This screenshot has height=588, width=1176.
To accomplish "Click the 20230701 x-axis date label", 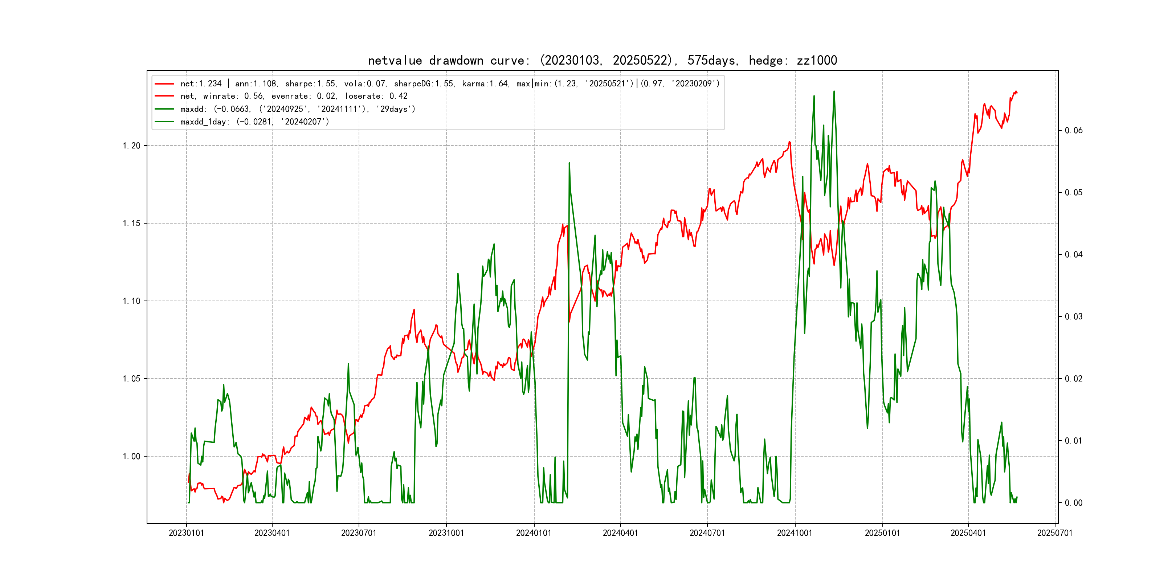I will pyautogui.click(x=359, y=533).
